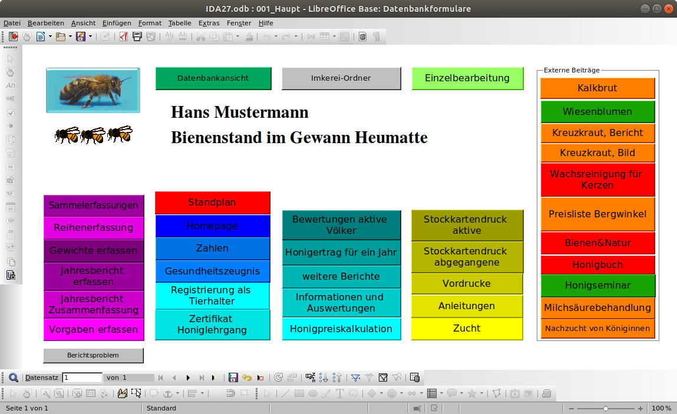Viewport: 677px width, 414px height.
Task: Expand the stars shapes dropdown arrow
Action: tap(481, 393)
